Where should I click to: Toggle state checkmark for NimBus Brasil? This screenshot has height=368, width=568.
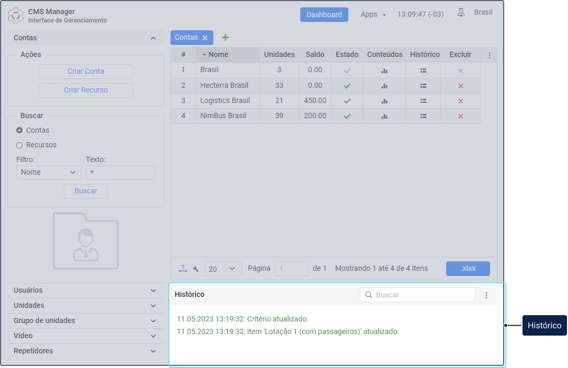click(x=347, y=116)
